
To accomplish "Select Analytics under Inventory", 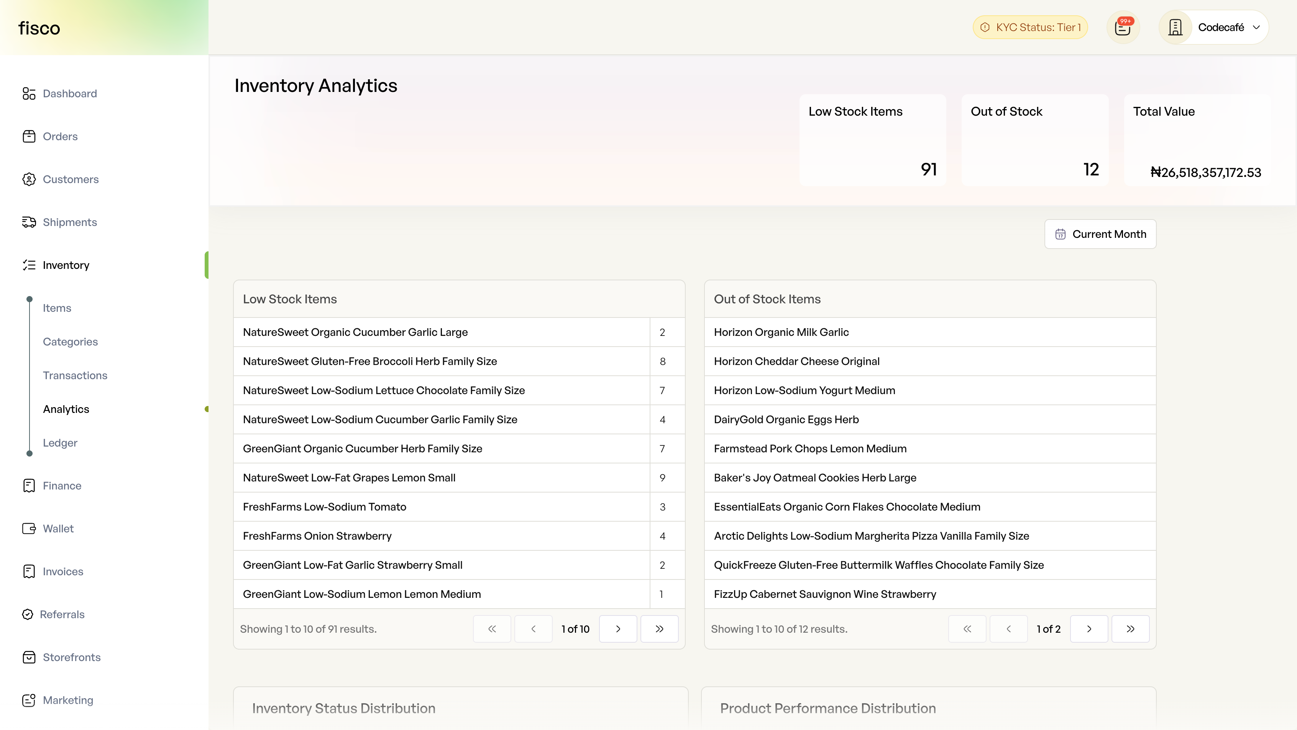I will pos(66,409).
